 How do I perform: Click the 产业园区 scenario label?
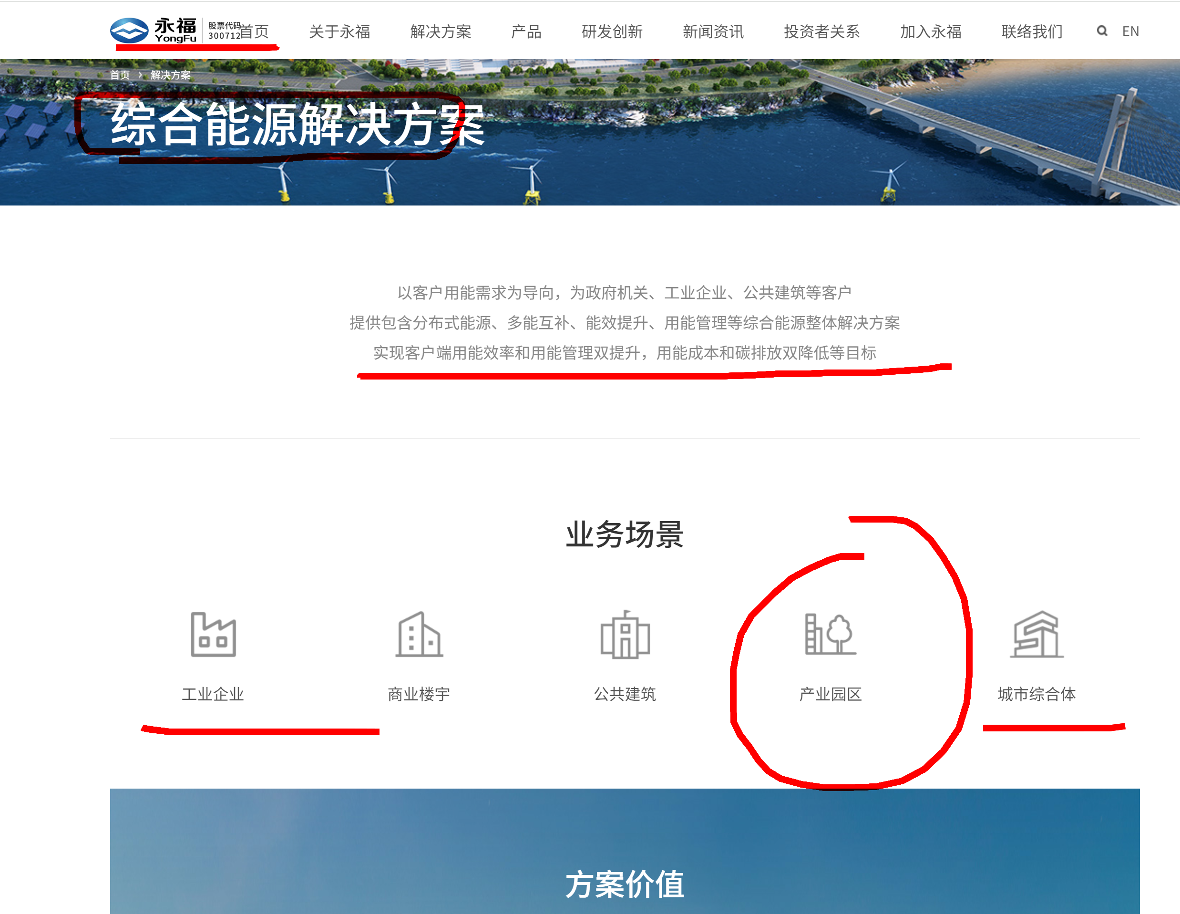coord(831,694)
